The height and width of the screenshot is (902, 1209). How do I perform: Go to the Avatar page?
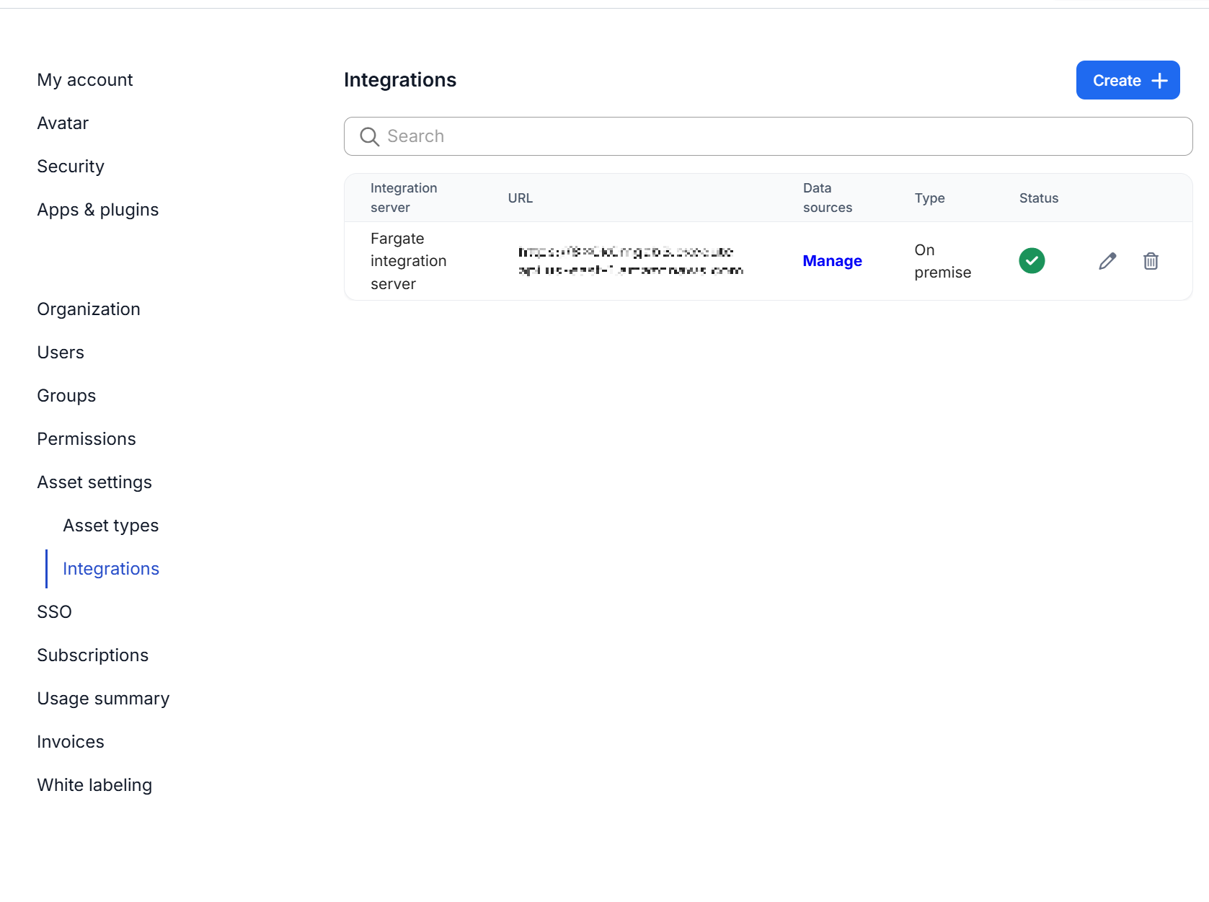tap(63, 123)
